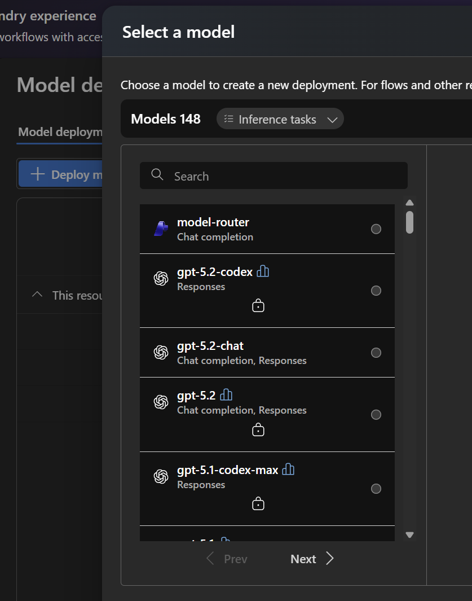Image resolution: width=472 pixels, height=601 pixels.
Task: Click the plus icon on the Deploy button
Action: click(x=38, y=174)
